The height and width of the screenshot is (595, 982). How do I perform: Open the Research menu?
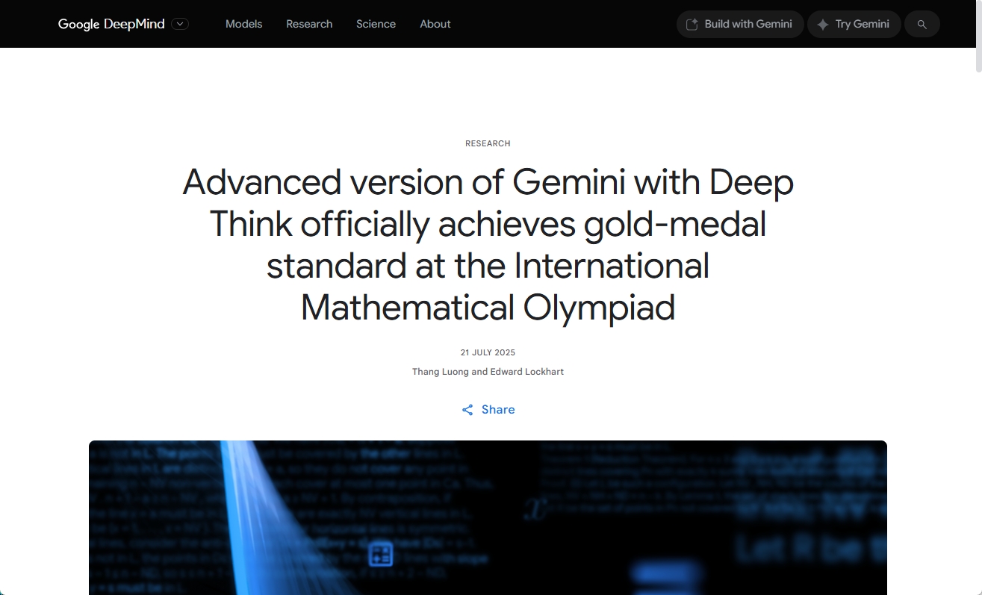[x=309, y=24]
